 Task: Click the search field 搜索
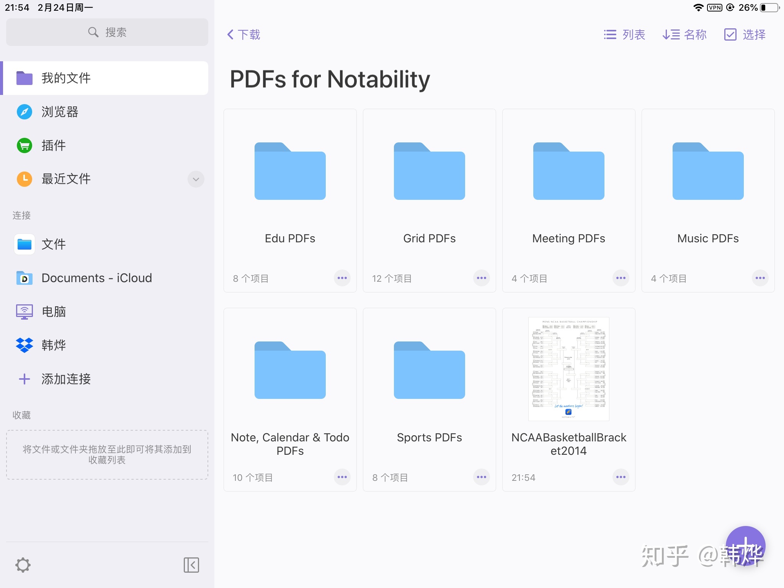coord(107,32)
